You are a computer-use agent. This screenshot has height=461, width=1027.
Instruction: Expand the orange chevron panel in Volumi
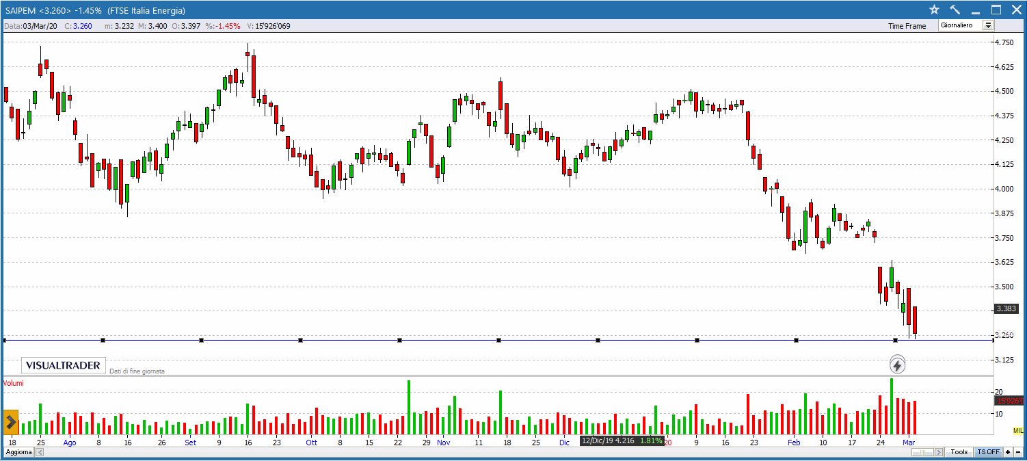coord(11,422)
